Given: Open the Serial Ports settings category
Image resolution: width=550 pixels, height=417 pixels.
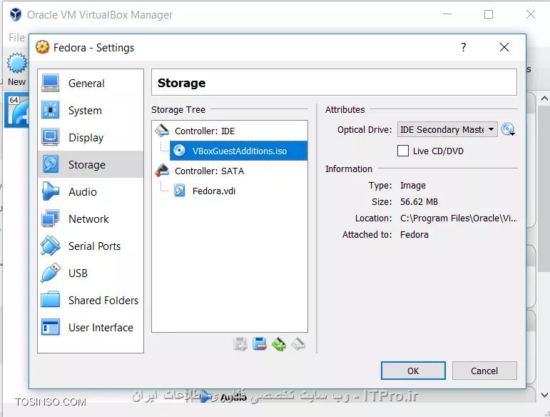Looking at the screenshot, I should [91, 246].
